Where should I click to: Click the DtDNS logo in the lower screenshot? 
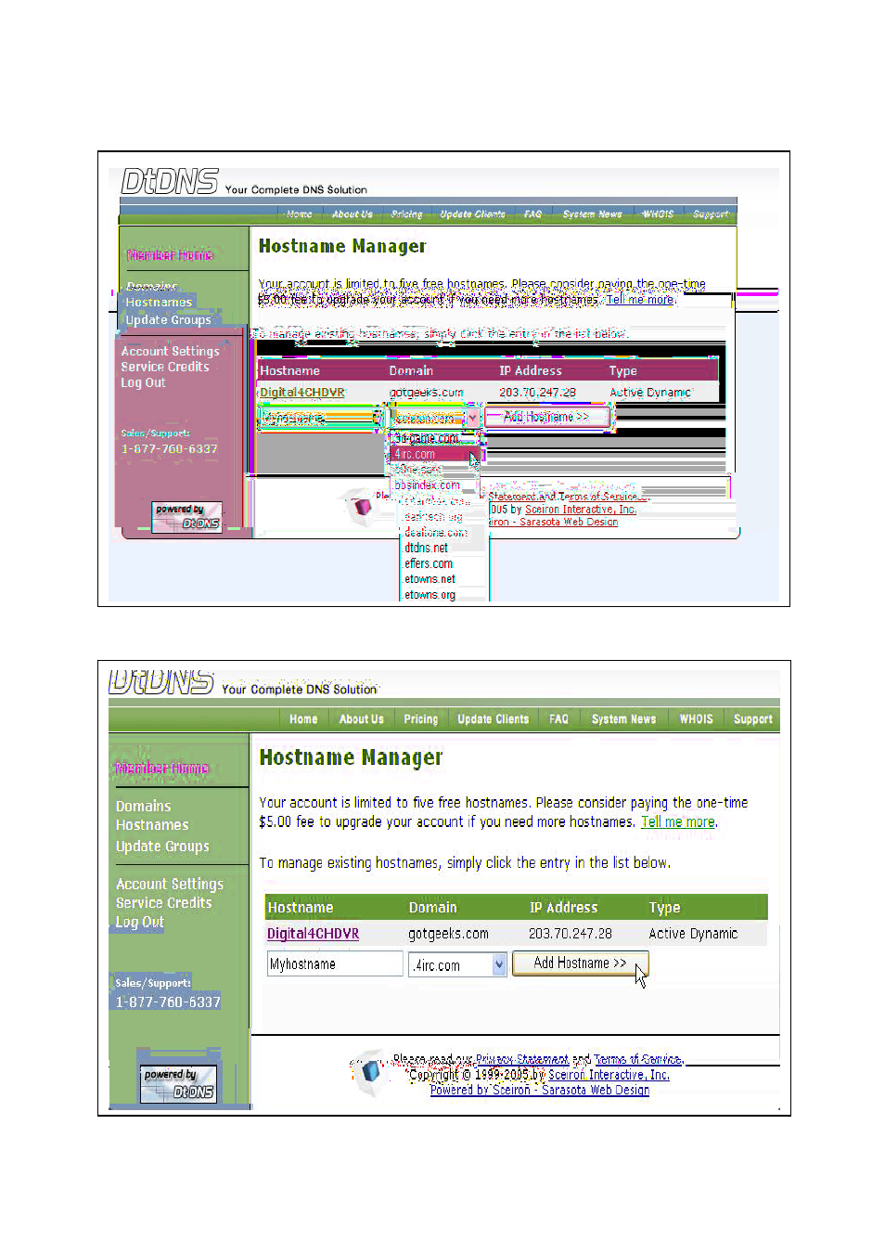(161, 682)
